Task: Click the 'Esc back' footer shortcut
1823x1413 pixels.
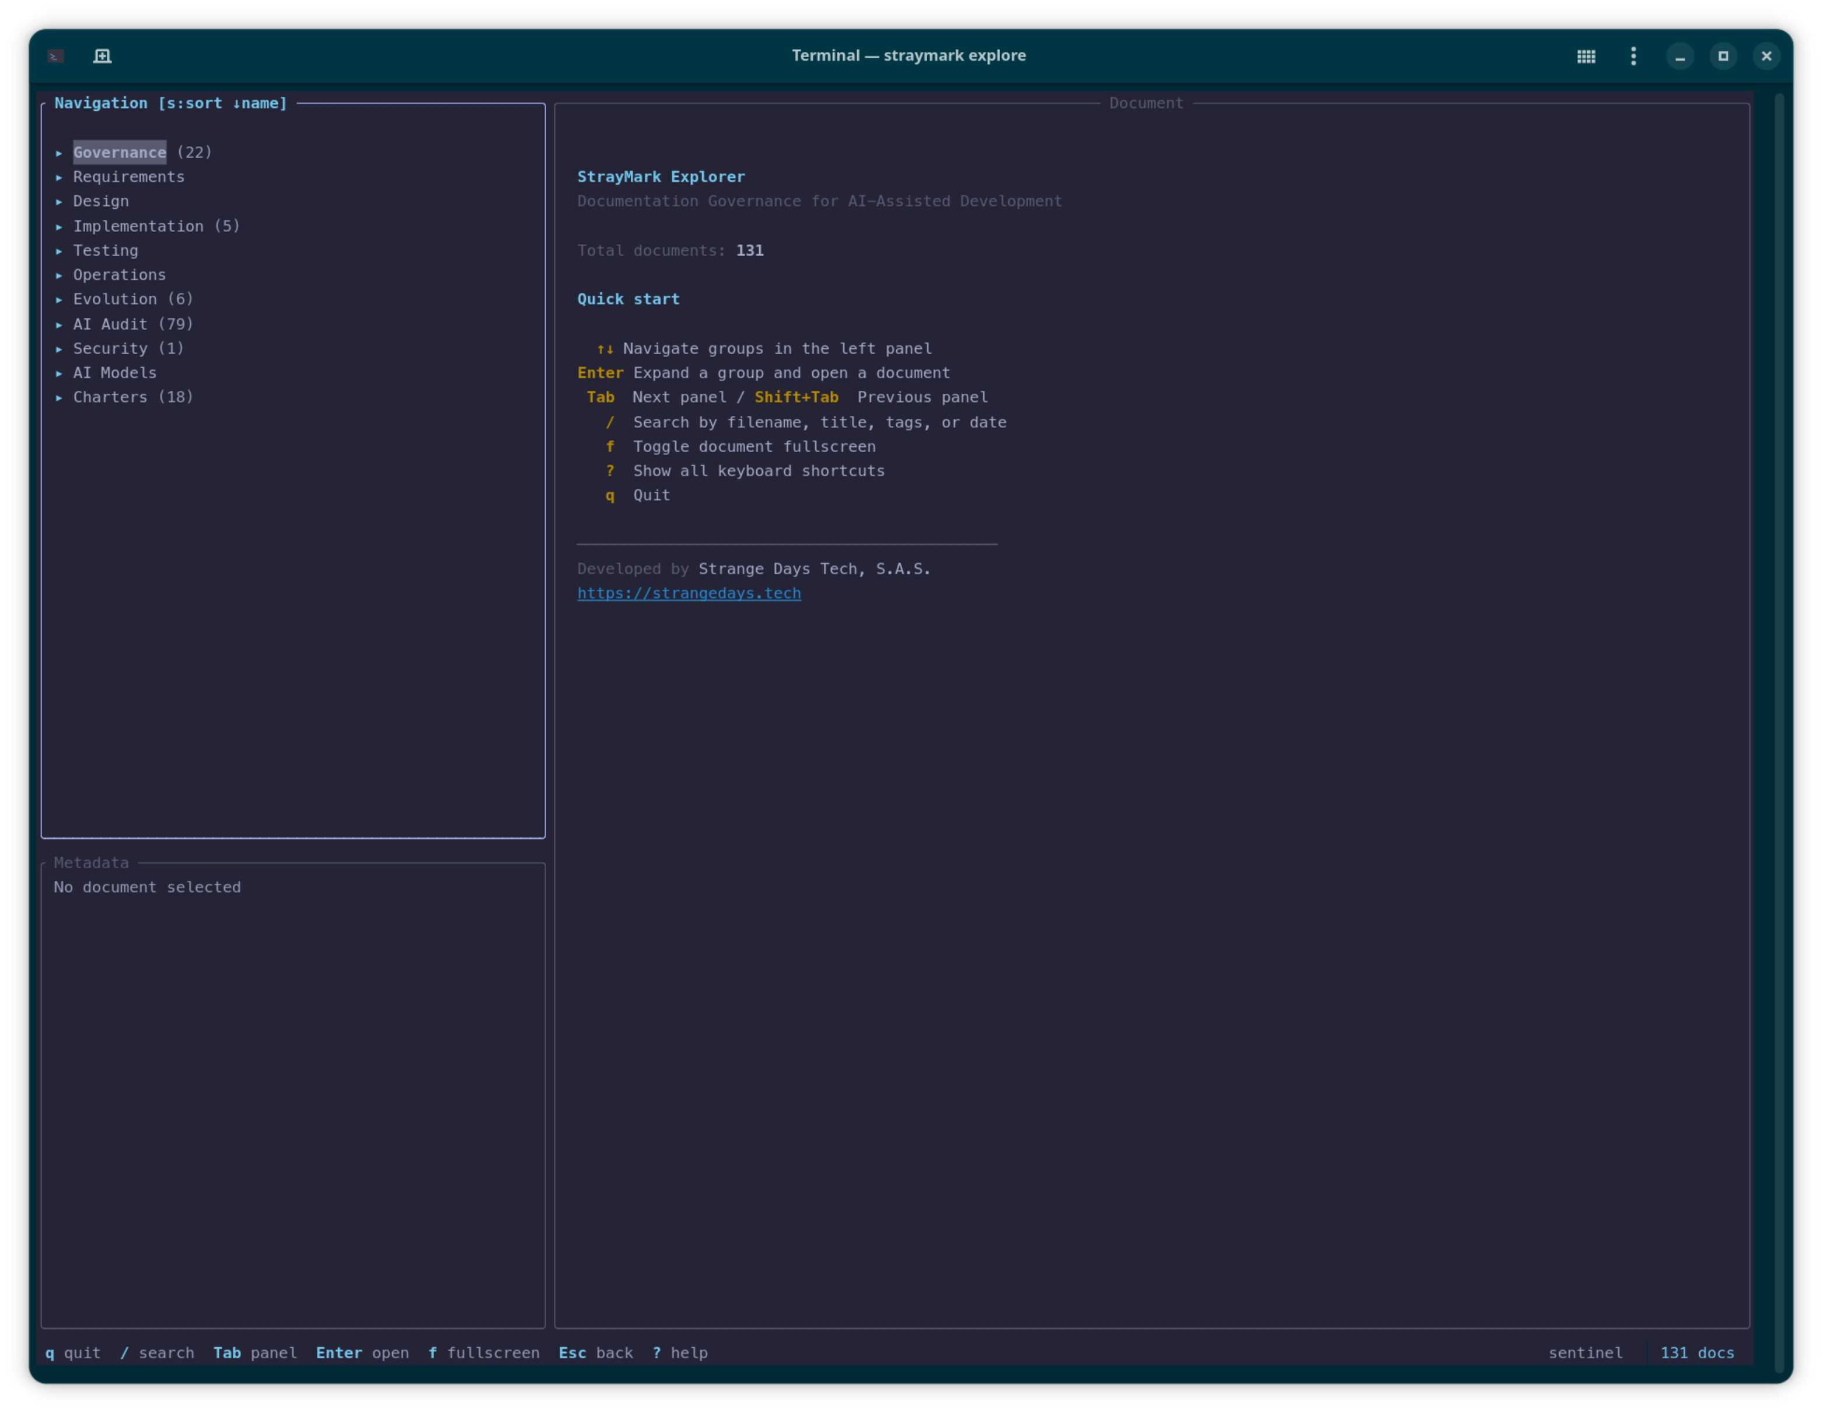Action: pos(596,1353)
